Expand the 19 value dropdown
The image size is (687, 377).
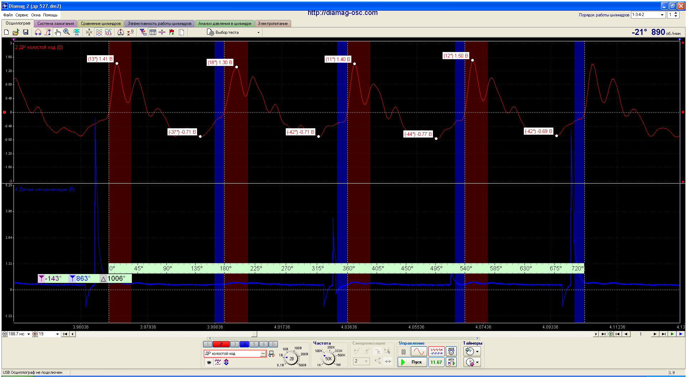(x=57, y=334)
